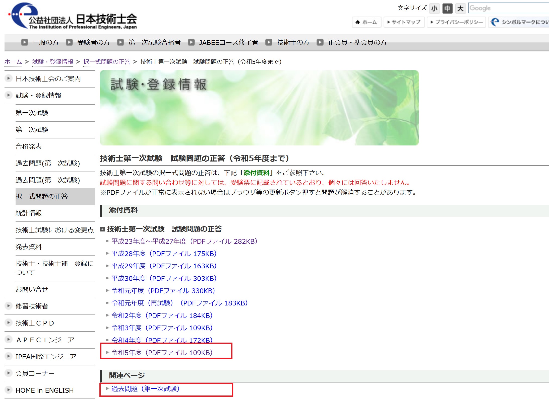Click the play icon beside 第一次試験合格者

tap(120, 42)
